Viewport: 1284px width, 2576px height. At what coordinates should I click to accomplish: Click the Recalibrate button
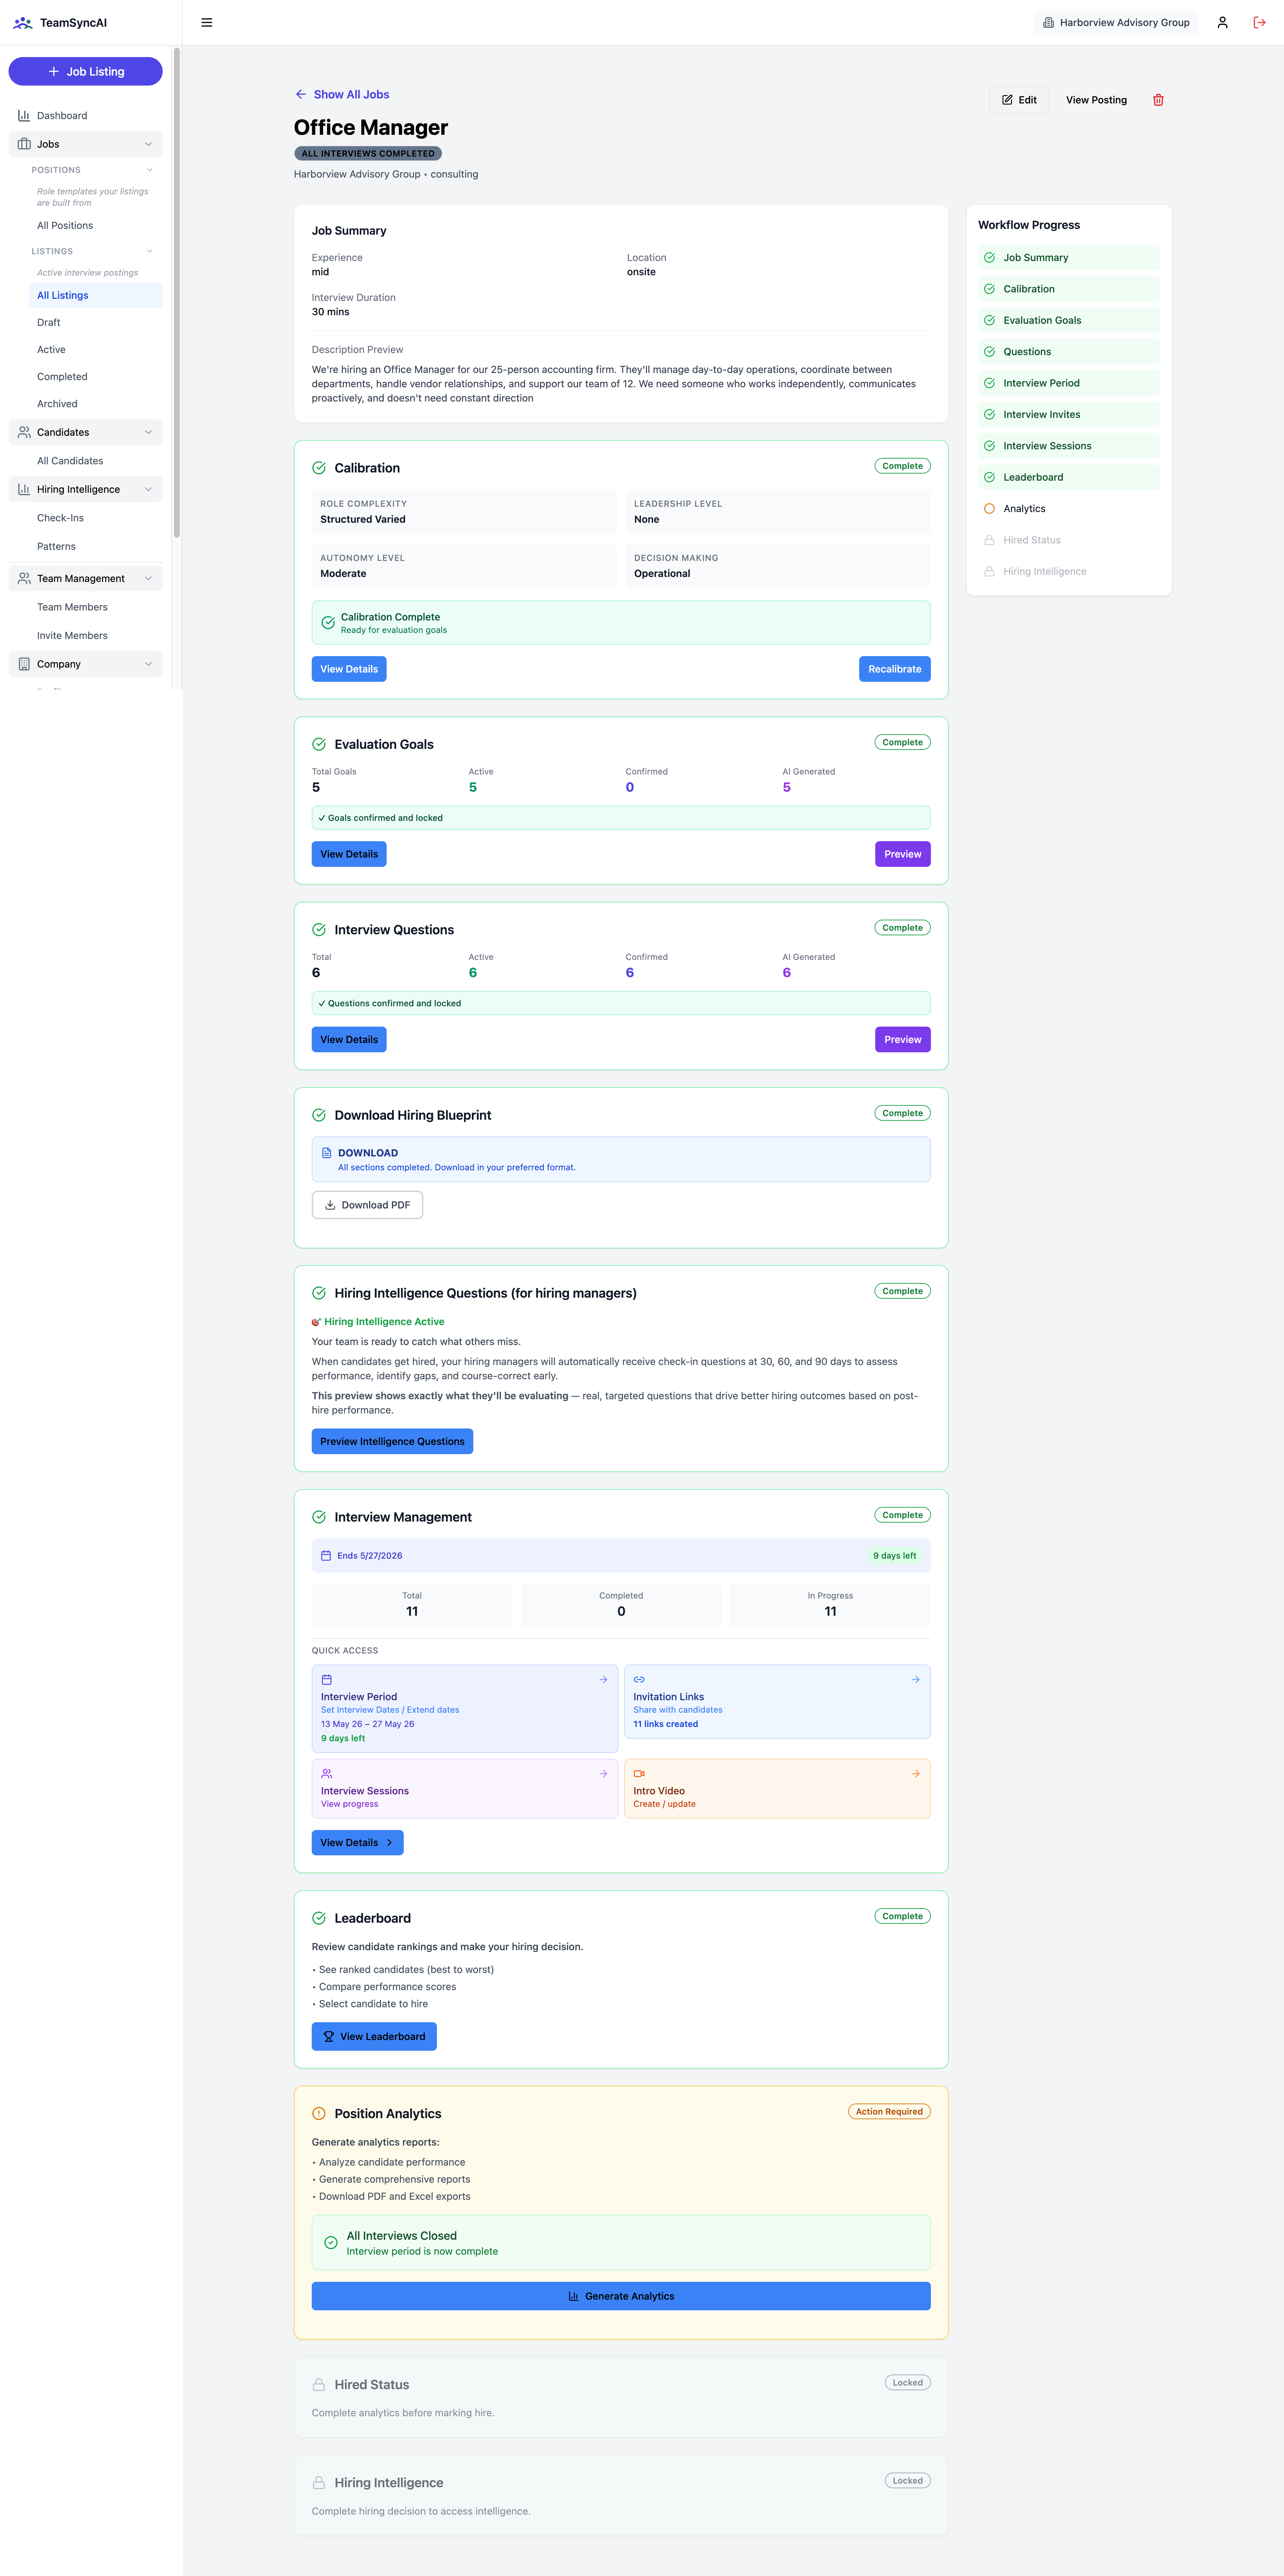894,669
